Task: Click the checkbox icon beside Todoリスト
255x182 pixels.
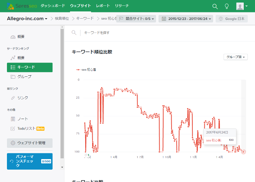Action: (13, 128)
